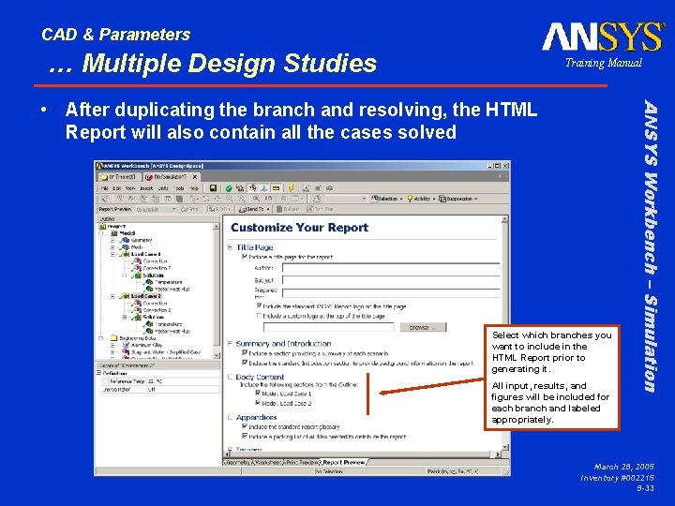Click the report pane horizontal scrollbar right arrow

click(497, 454)
